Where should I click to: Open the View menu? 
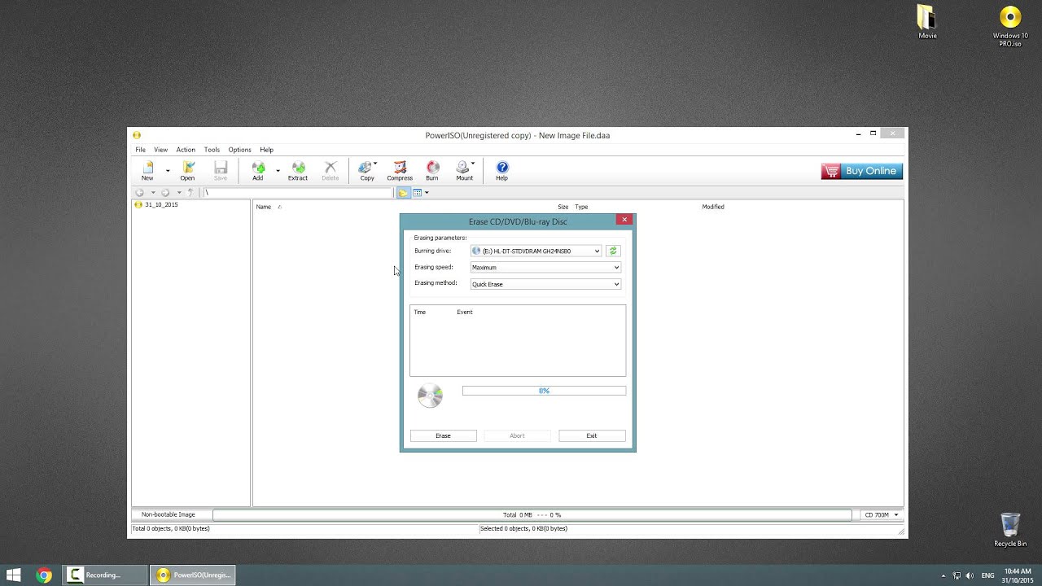(x=161, y=150)
